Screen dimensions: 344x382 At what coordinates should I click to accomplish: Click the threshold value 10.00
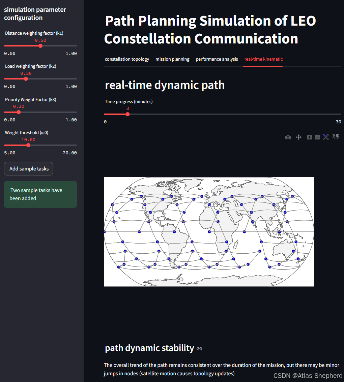[28, 139]
